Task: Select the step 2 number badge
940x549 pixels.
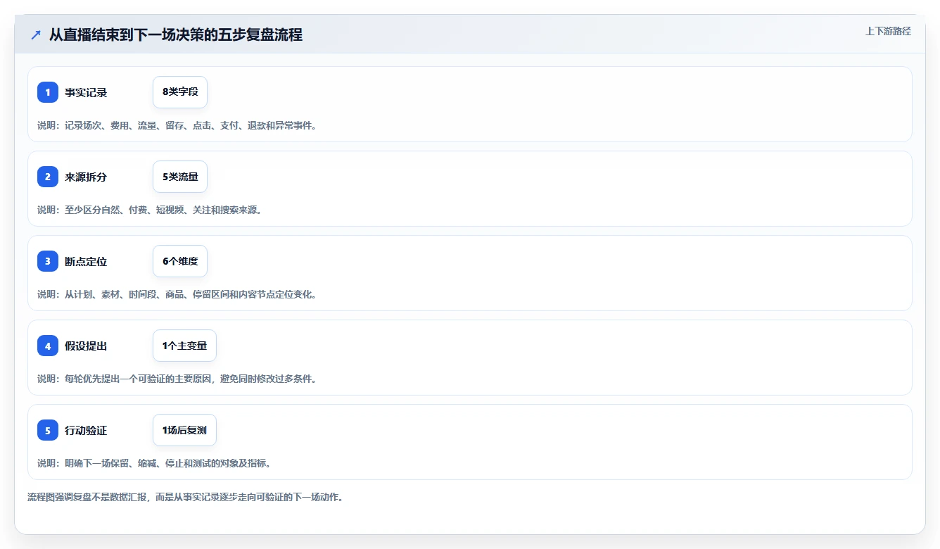Action: tap(48, 177)
